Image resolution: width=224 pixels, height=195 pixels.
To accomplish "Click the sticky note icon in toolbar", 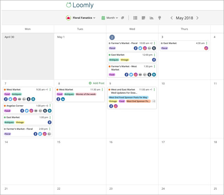I will (143, 18).
